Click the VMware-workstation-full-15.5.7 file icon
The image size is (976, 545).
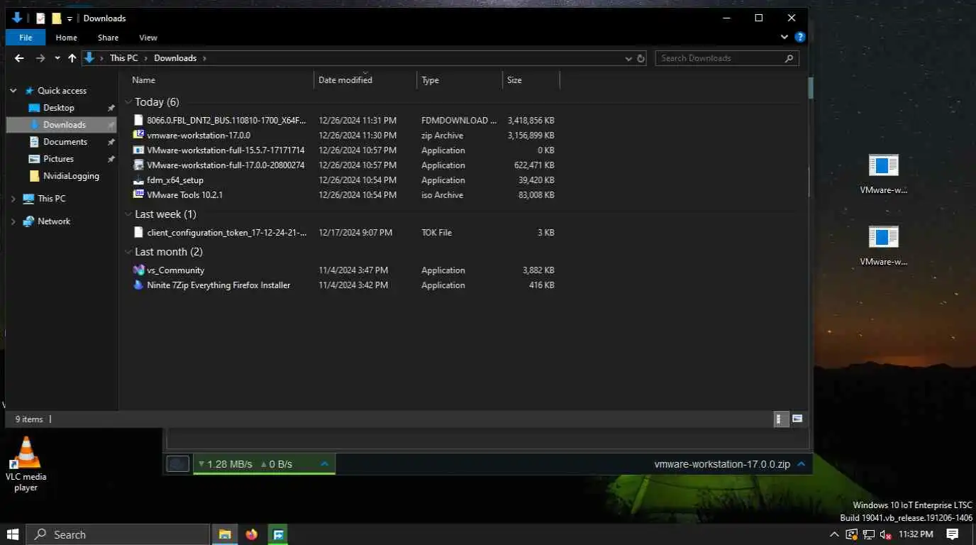(139, 150)
